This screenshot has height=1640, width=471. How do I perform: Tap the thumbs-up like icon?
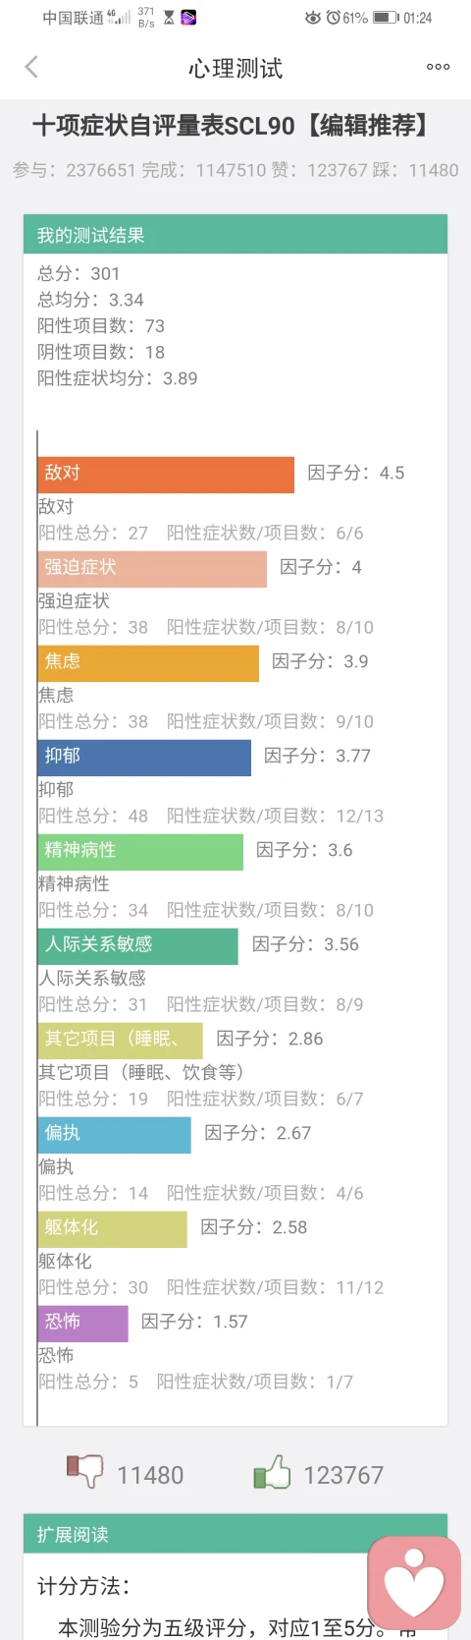(272, 1471)
